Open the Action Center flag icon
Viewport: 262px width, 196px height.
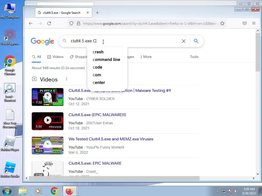[x=230, y=191]
